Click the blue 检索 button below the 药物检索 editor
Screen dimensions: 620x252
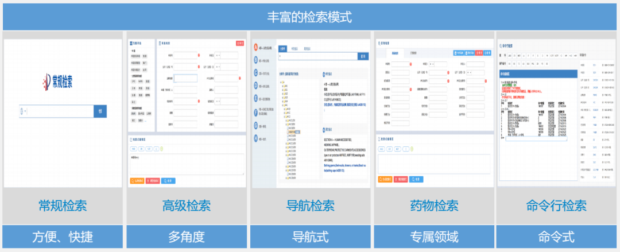416,179
